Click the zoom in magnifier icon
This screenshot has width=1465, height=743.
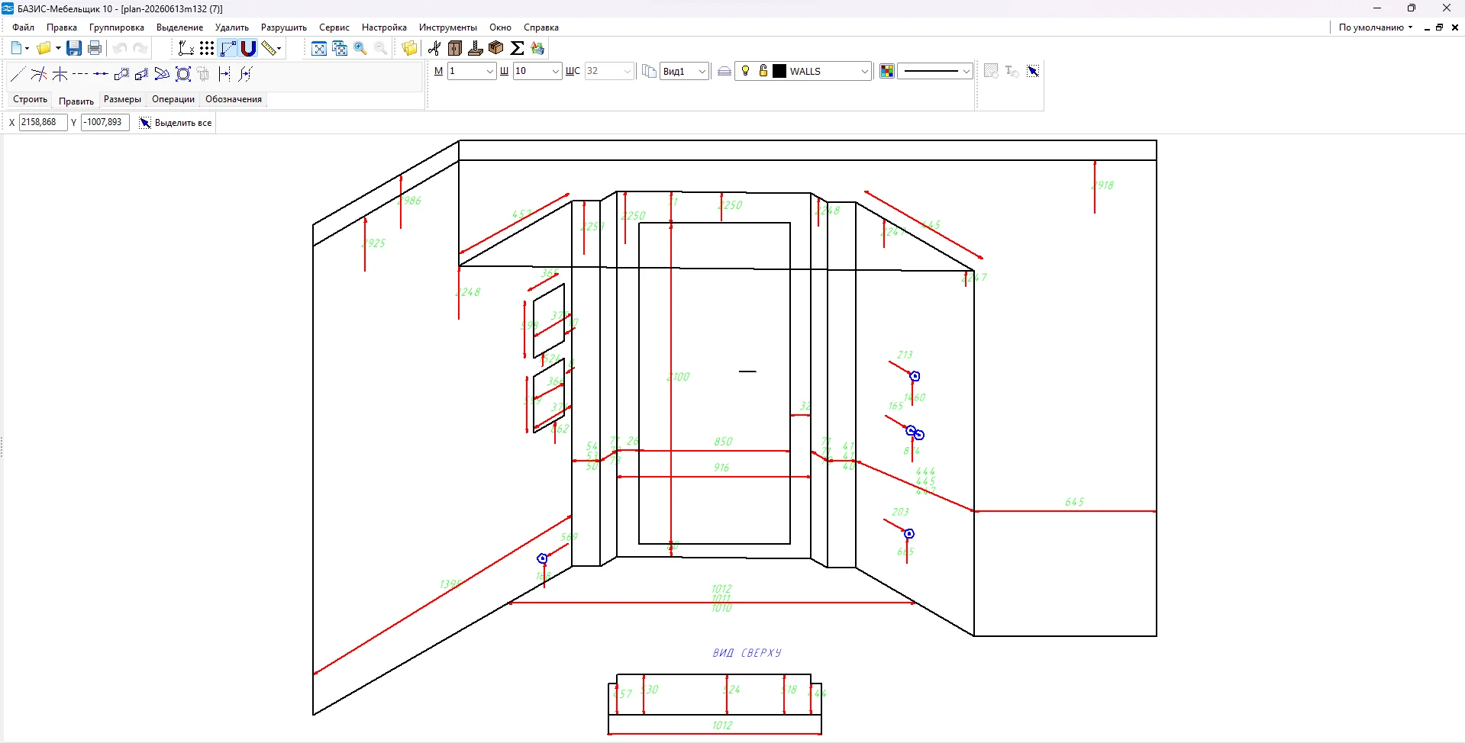(x=360, y=48)
